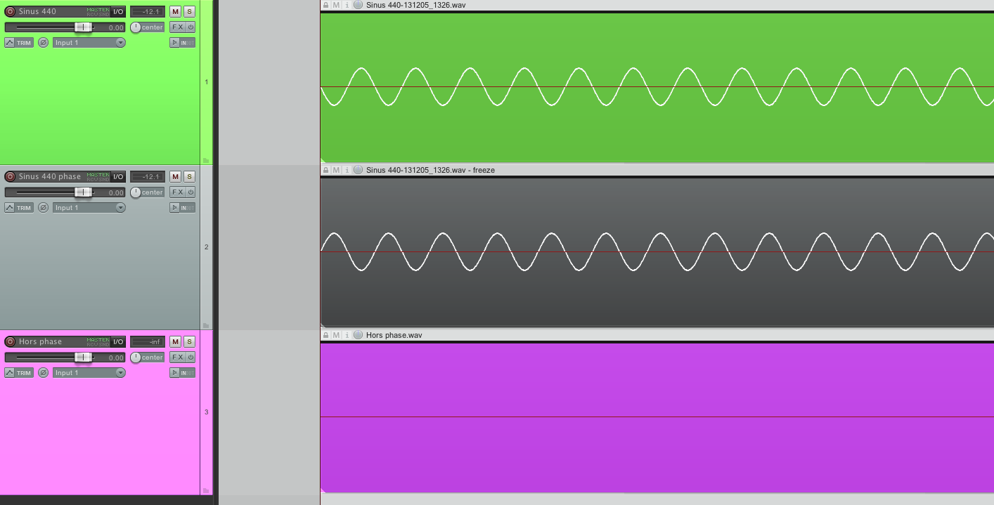Screen dimensions: 994x505
Task: Toggle the lock icon on the freeze item
Action: 325,170
